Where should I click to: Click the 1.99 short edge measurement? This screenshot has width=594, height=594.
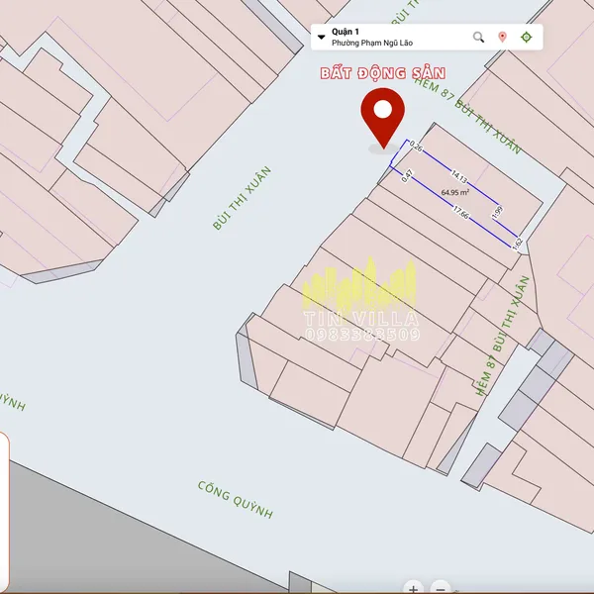[497, 212]
